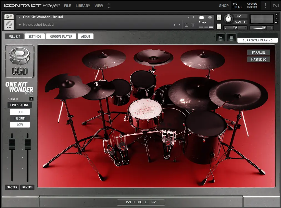Click the Tune knob
Viewport: 281px width, 208px height.
pos(228,19)
